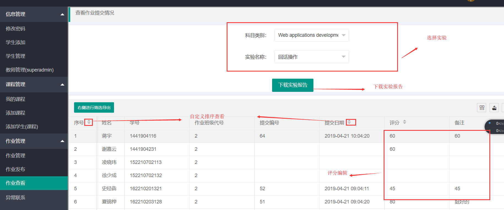
Task: Select the active 作业查看 item
Action: point(34,183)
